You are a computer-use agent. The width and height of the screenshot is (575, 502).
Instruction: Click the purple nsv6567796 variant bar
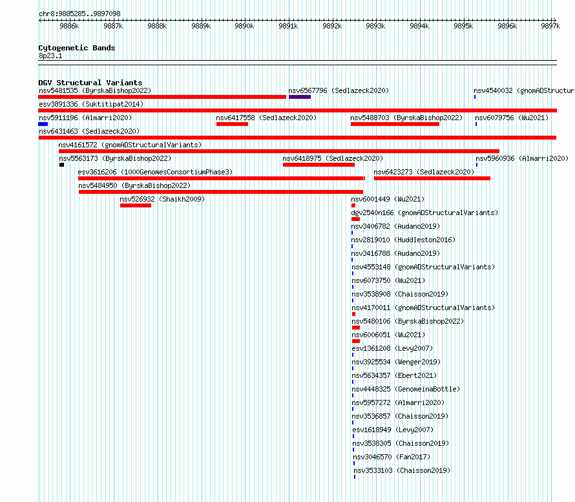300,97
